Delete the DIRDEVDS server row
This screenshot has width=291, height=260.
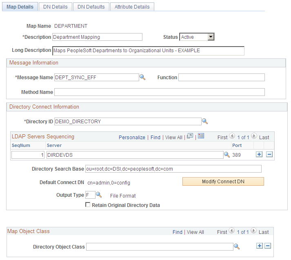click(269, 154)
